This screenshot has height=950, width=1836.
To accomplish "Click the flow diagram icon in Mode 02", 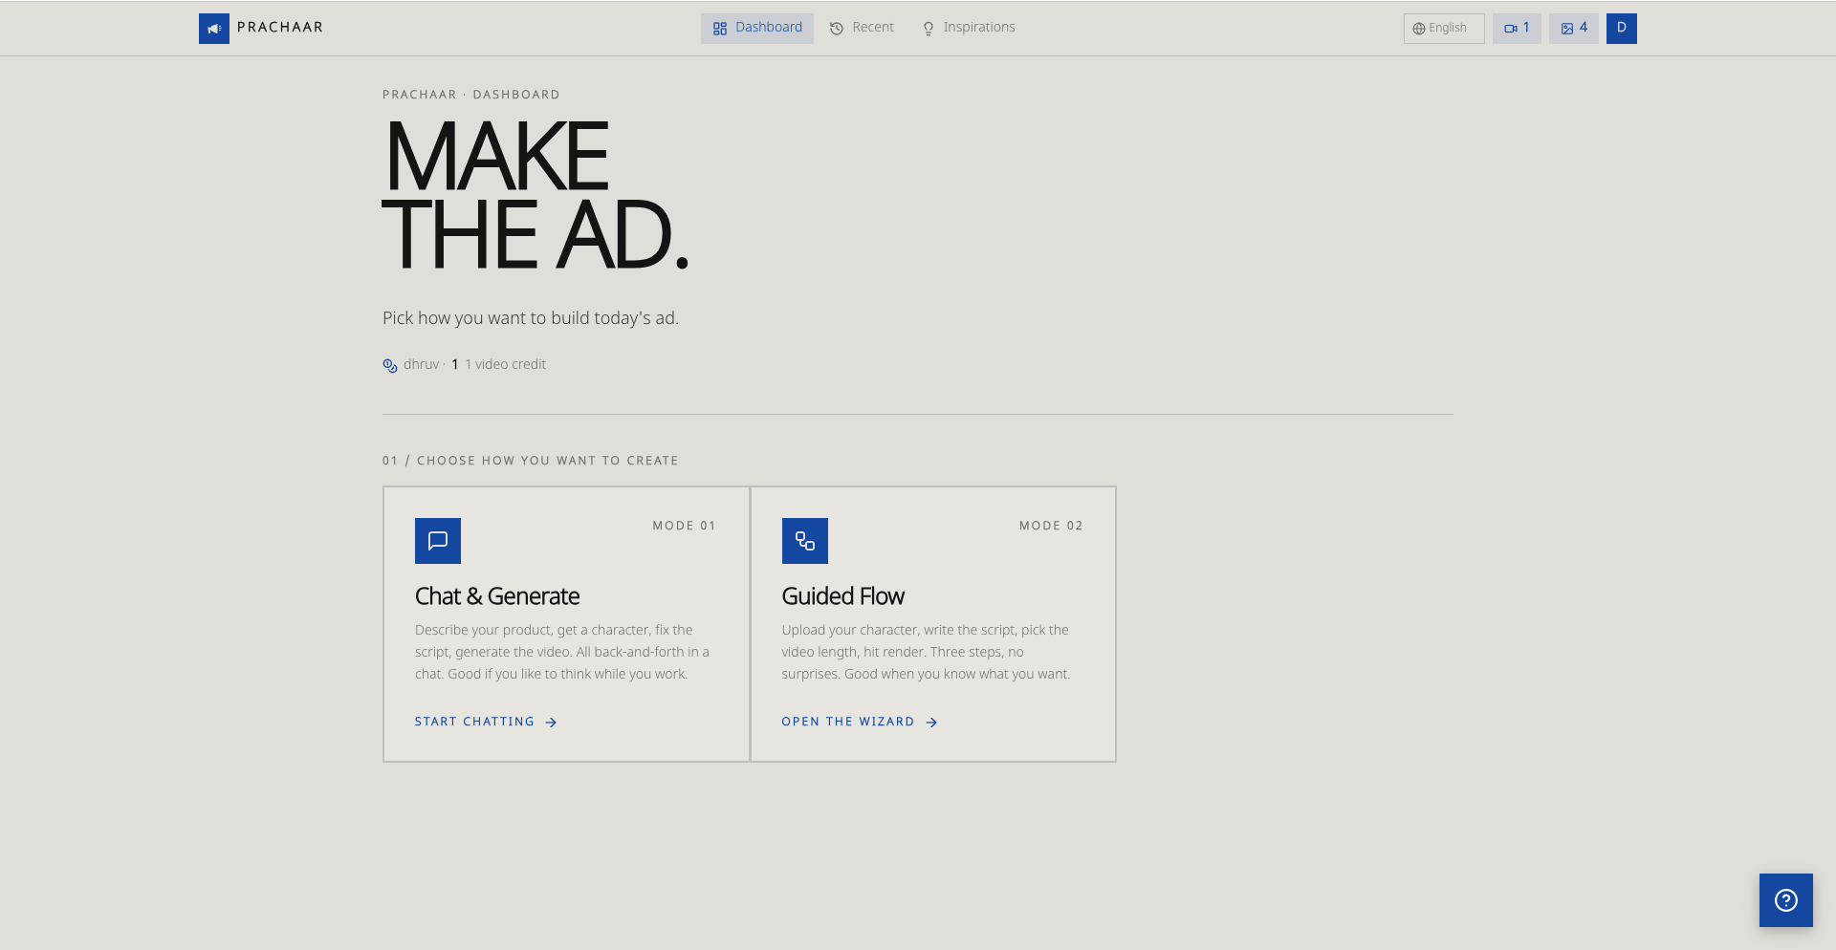I will pyautogui.click(x=805, y=541).
